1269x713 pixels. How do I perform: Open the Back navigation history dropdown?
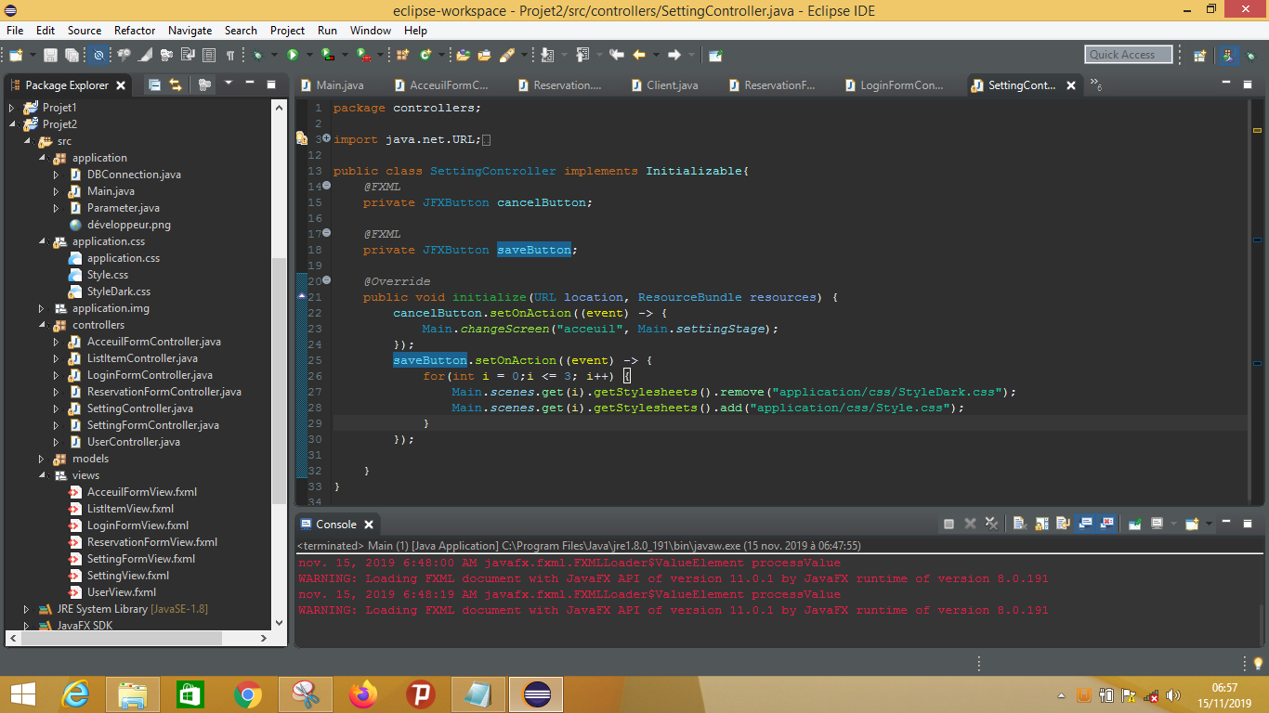click(656, 55)
